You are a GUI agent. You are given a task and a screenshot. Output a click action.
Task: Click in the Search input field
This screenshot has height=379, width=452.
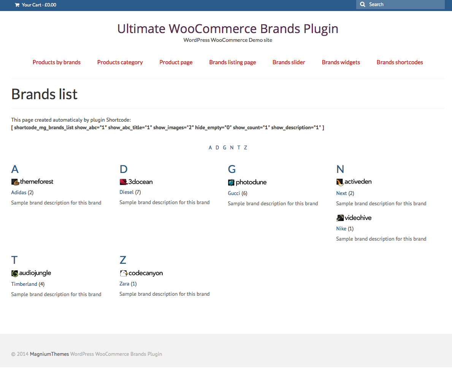(405, 5)
